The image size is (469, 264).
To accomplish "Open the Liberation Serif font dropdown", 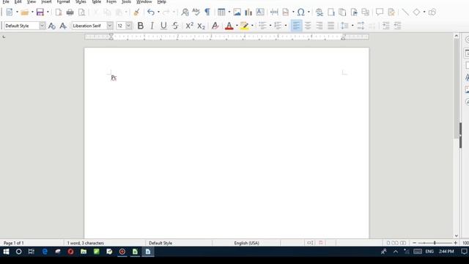I will (x=110, y=26).
